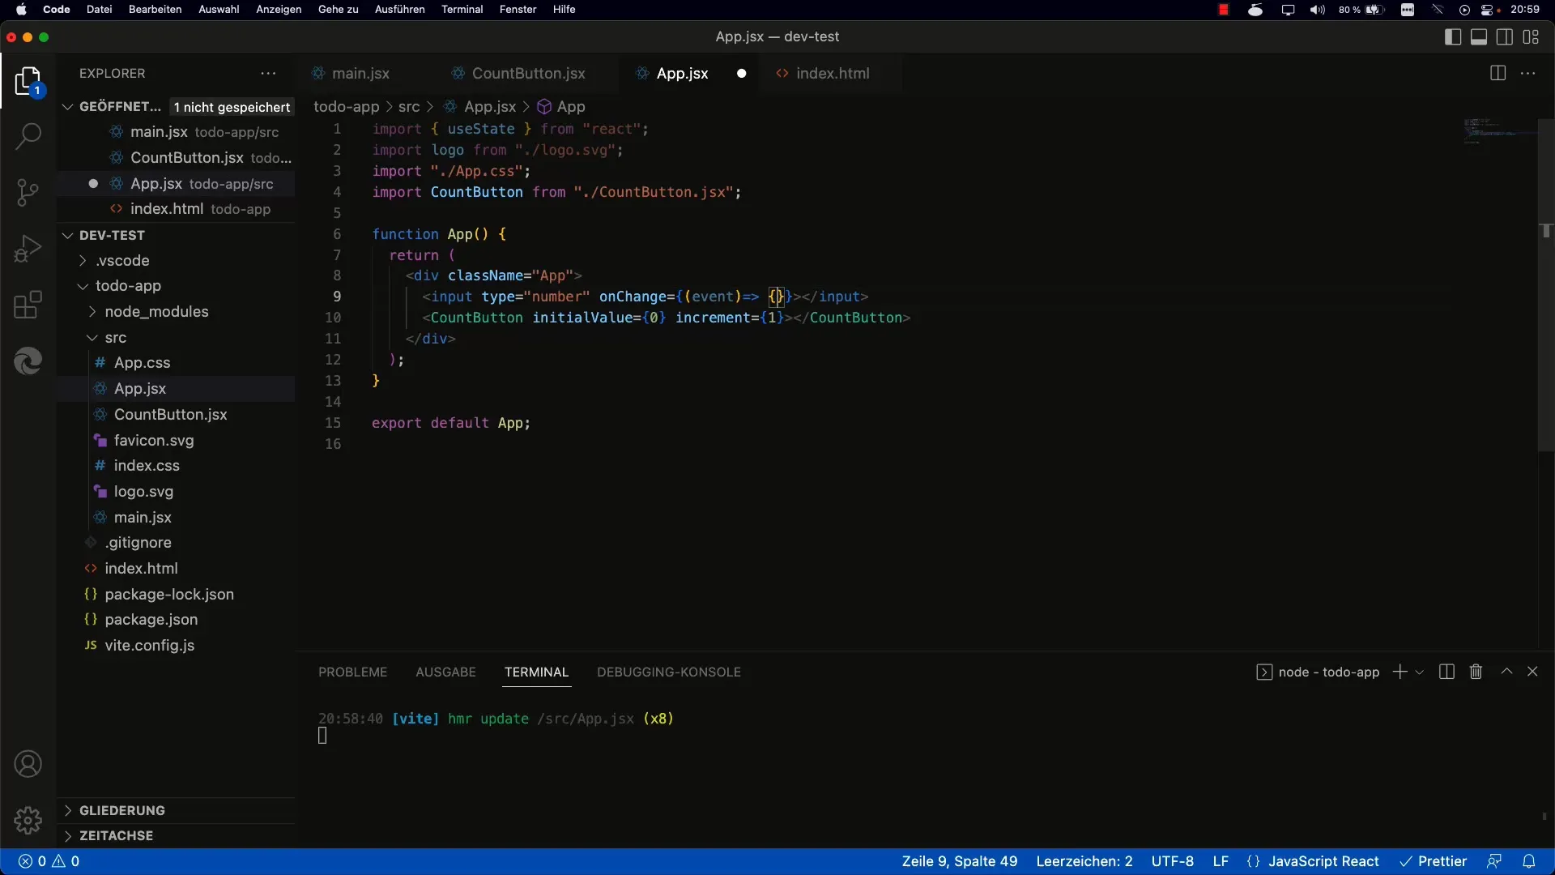1555x875 pixels.
Task: Click errors and warnings count in status bar
Action: 49,861
